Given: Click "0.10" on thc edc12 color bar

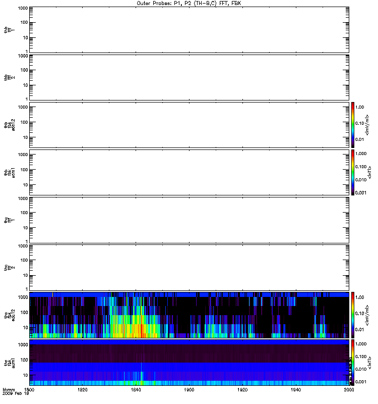Looking at the screenshot, I should [x=359, y=313].
